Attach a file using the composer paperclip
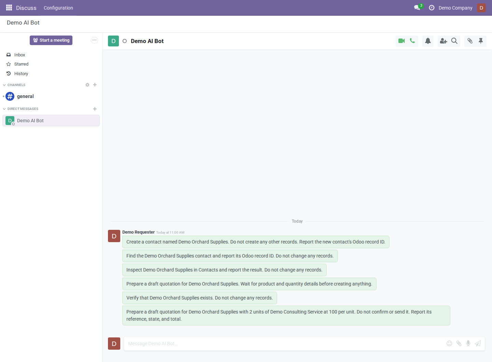The height and width of the screenshot is (362, 492). tap(459, 344)
